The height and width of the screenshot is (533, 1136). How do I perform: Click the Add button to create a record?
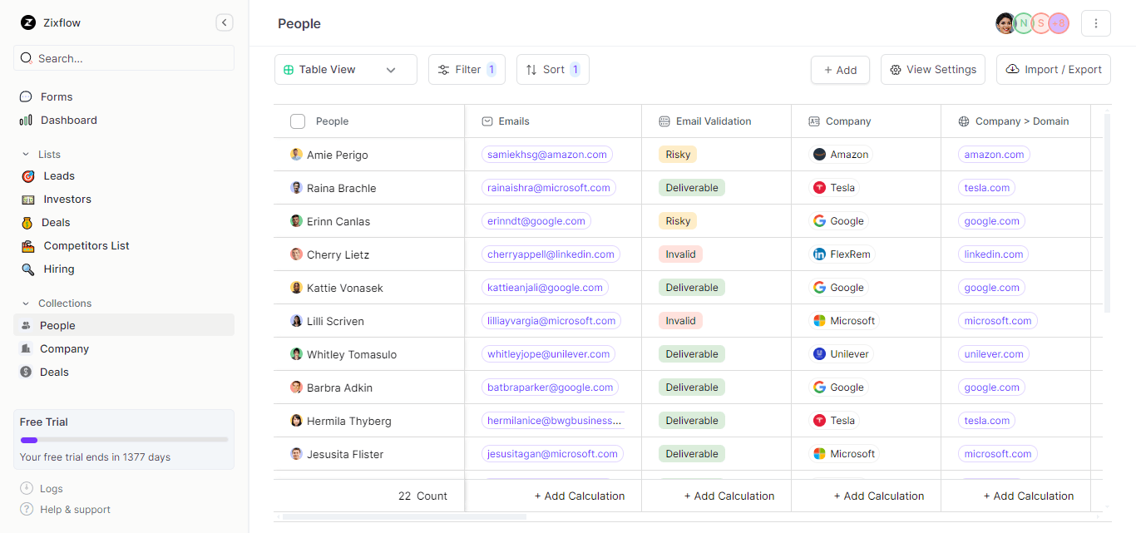pos(840,69)
